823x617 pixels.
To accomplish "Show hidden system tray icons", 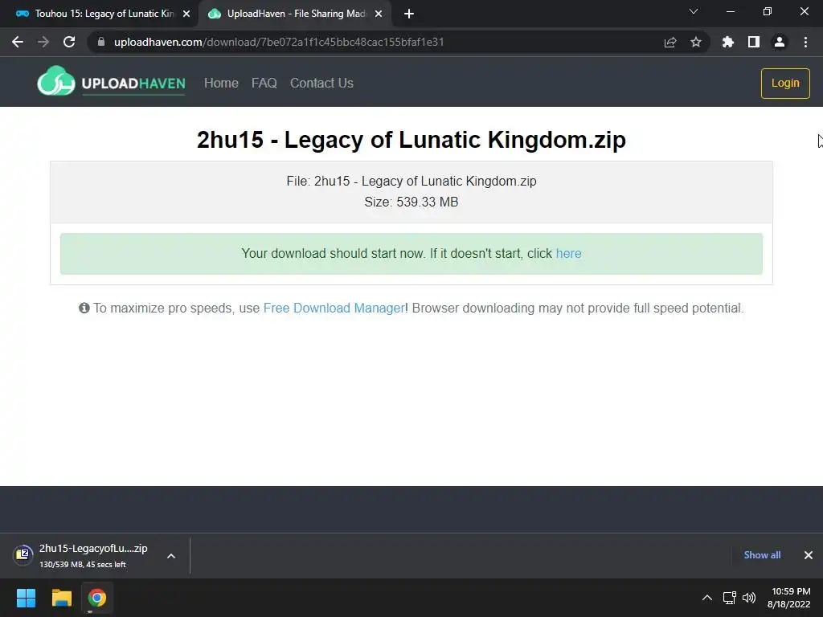I will pyautogui.click(x=707, y=598).
